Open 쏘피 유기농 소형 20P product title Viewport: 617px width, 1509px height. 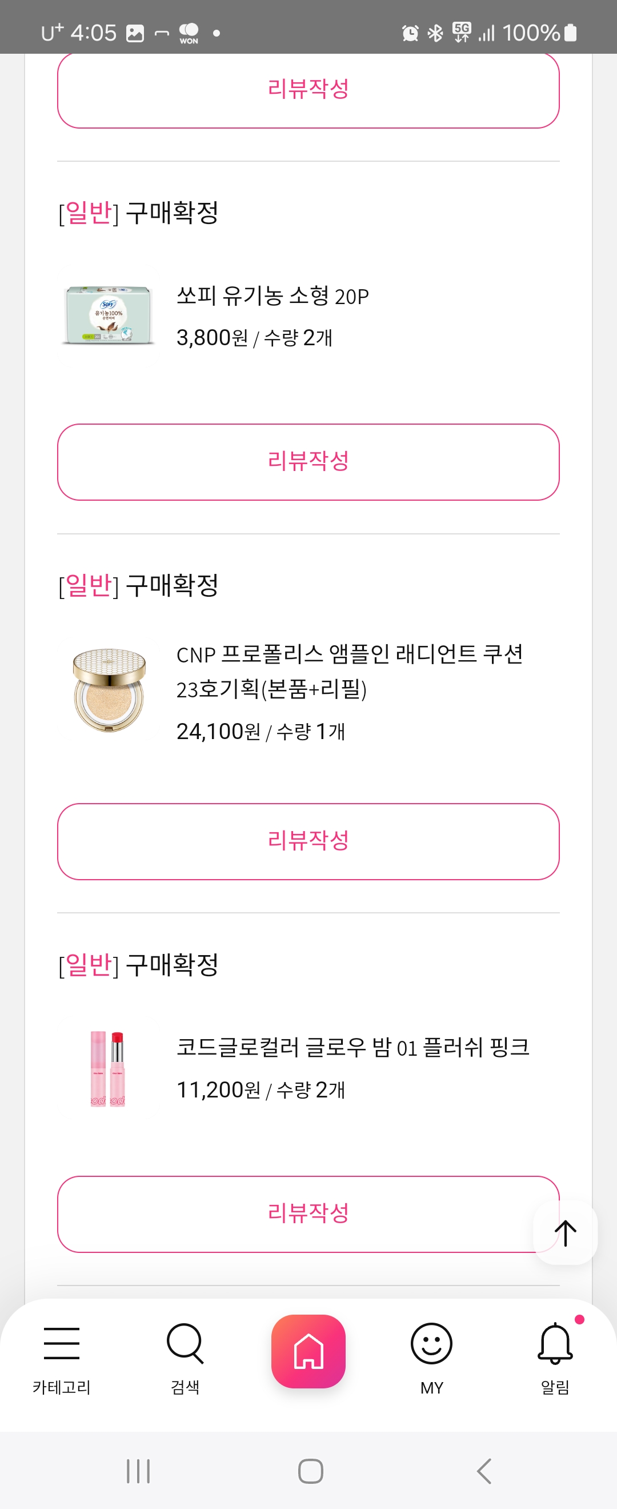tap(273, 297)
